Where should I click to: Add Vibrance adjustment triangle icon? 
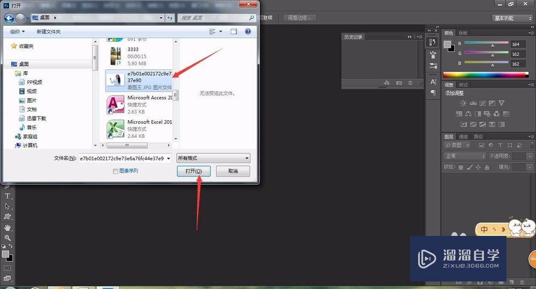click(502, 103)
